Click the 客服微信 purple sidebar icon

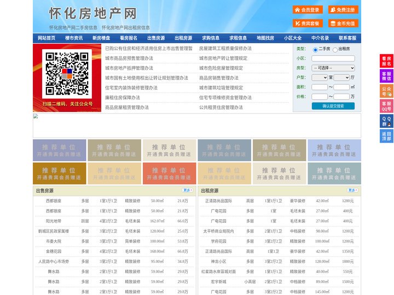point(386,76)
